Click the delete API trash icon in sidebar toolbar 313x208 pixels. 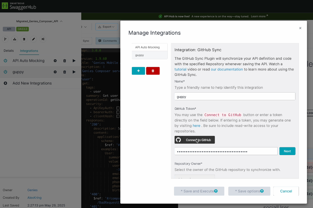(24, 39)
